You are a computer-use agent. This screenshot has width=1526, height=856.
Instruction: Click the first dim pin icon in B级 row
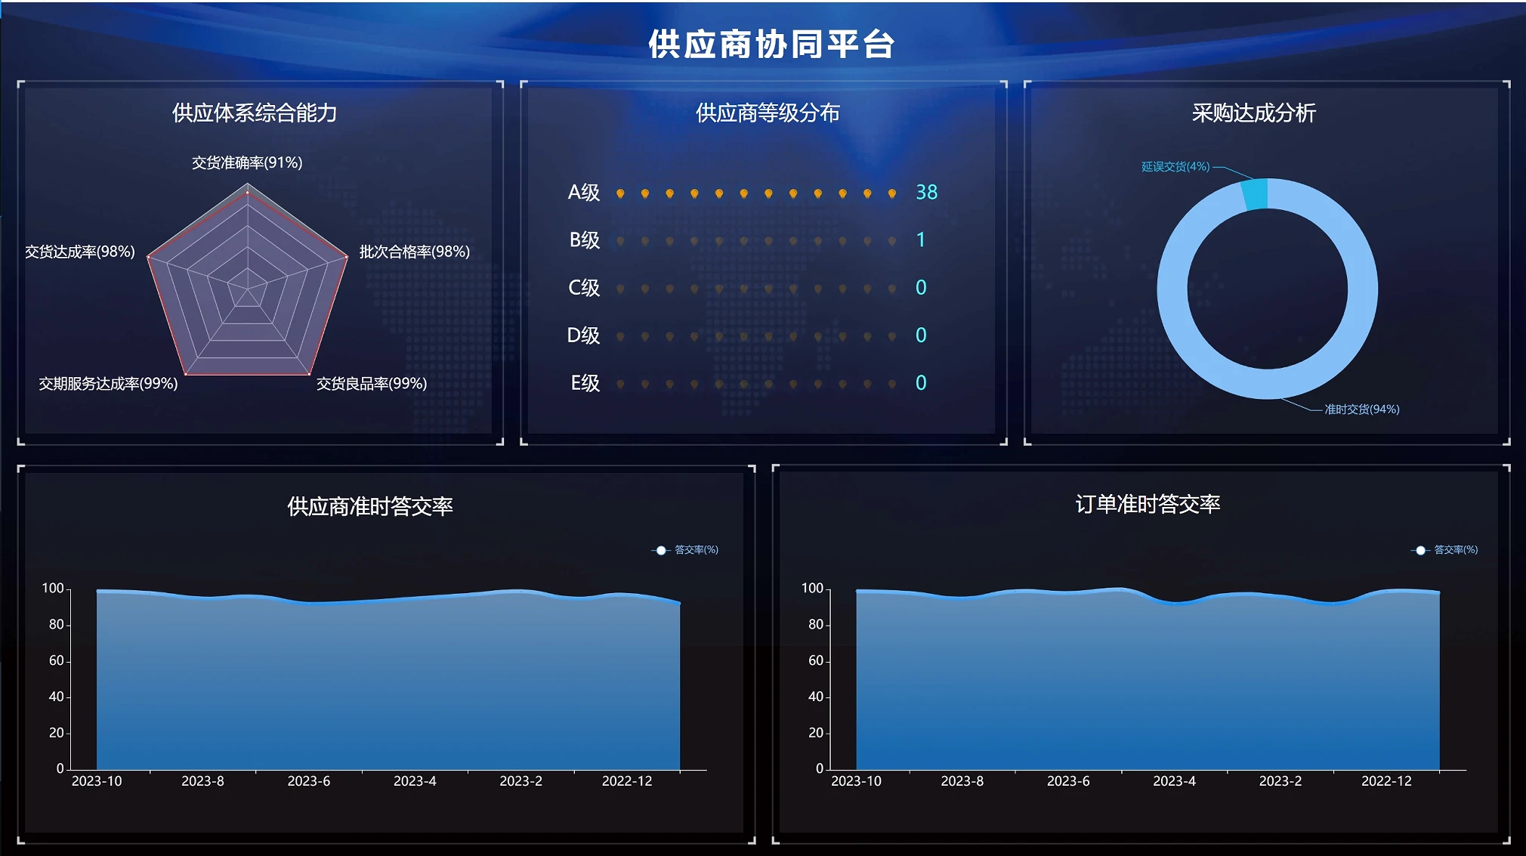click(620, 242)
